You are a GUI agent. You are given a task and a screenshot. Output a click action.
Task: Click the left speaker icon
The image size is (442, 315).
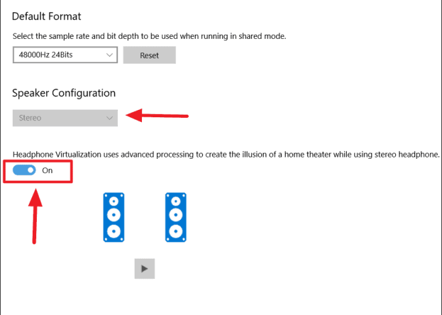114,217
